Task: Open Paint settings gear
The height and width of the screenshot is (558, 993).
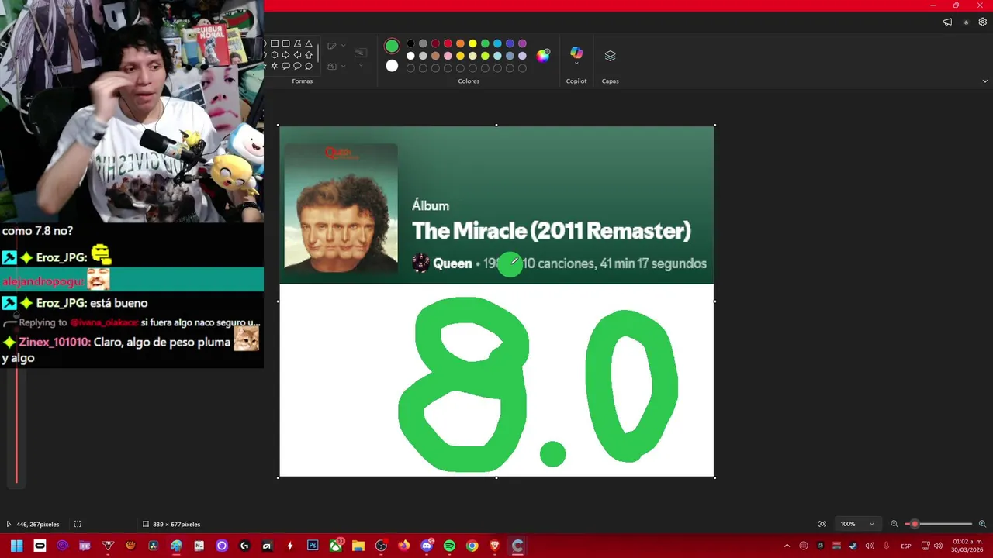Action: tap(982, 22)
